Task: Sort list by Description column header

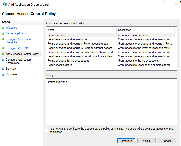Action: (145, 30)
